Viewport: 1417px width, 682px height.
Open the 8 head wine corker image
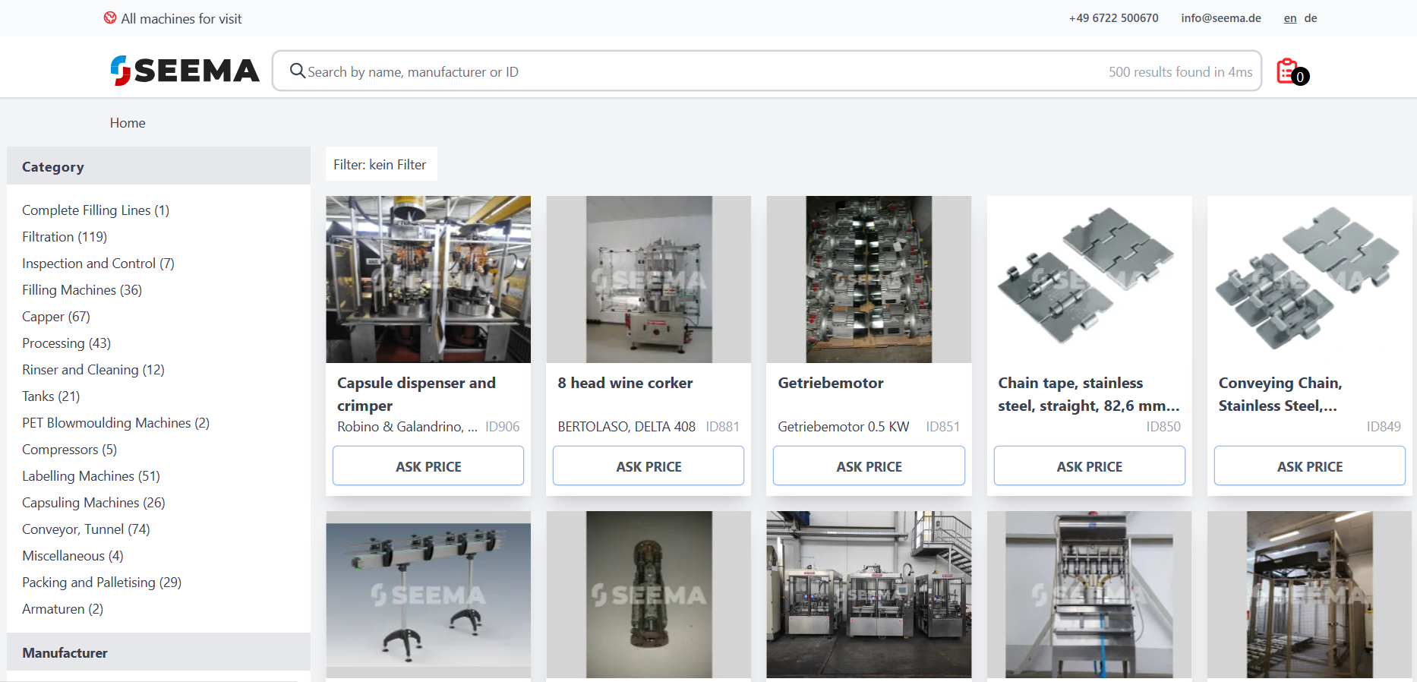[x=649, y=279]
